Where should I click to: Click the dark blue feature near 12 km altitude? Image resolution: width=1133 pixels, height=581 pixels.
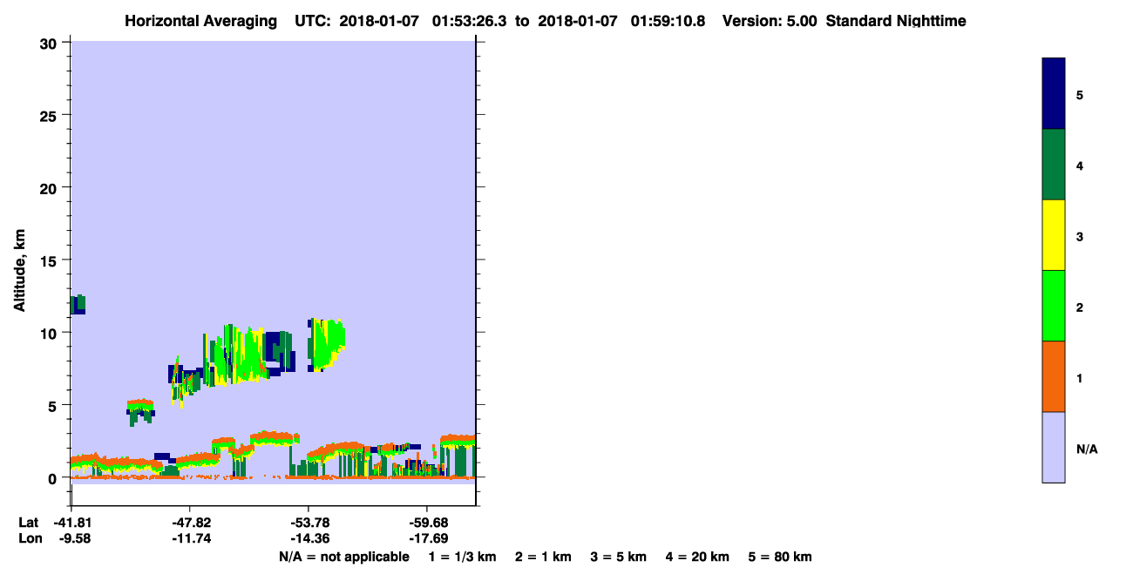coord(78,305)
